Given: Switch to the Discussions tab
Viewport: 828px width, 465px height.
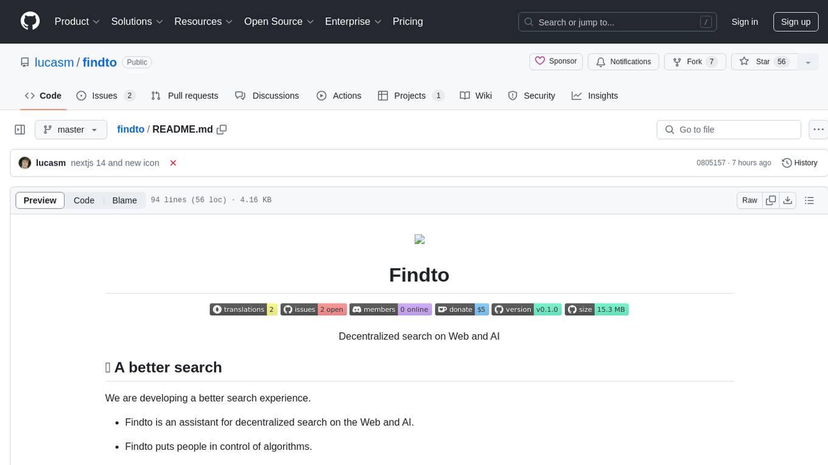Looking at the screenshot, I should (267, 96).
